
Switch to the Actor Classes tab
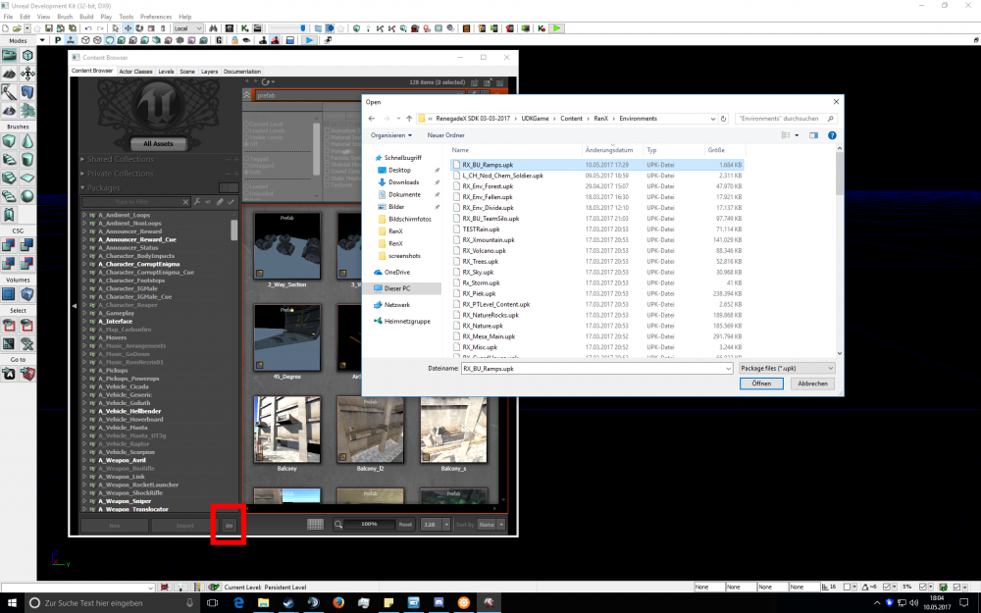pos(135,72)
